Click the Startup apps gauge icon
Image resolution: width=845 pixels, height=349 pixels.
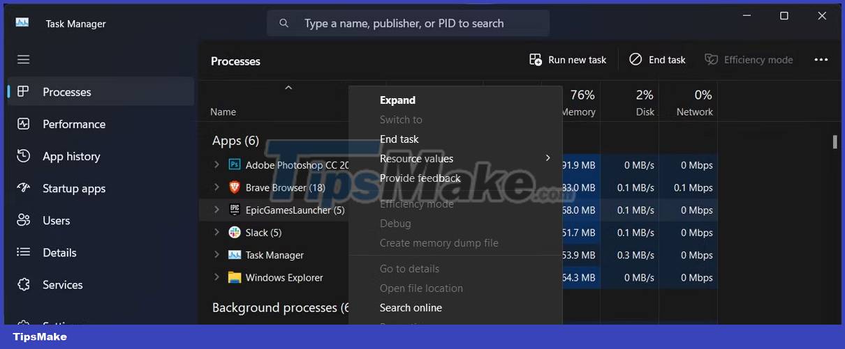[24, 188]
